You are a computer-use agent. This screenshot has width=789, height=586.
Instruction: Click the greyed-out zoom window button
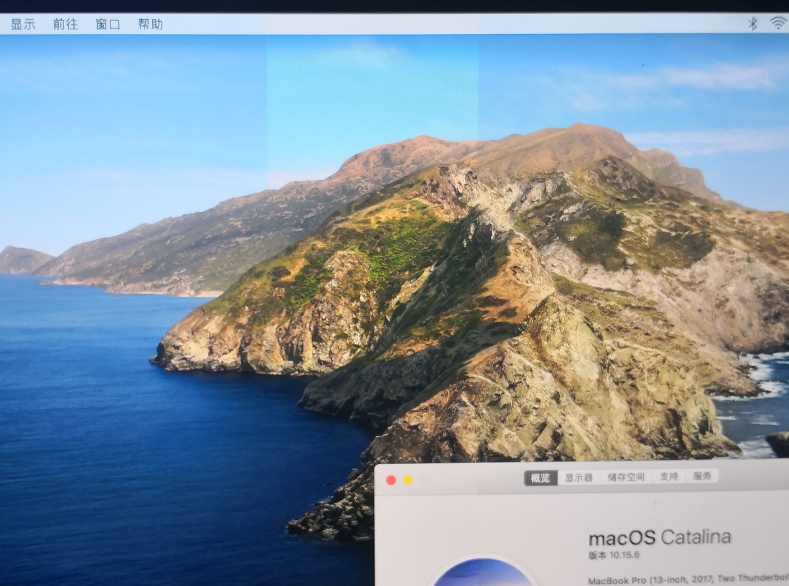click(425, 480)
